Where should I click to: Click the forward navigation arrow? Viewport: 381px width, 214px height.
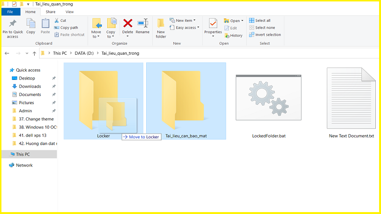[x=18, y=53]
